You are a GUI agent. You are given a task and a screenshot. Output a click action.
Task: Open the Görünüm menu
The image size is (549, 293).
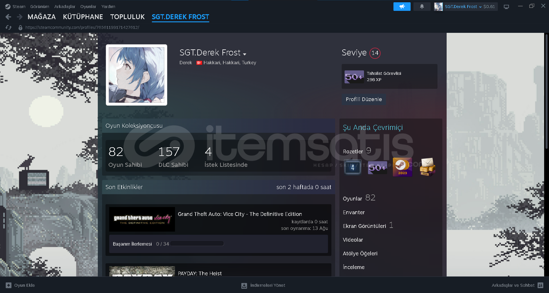point(40,7)
